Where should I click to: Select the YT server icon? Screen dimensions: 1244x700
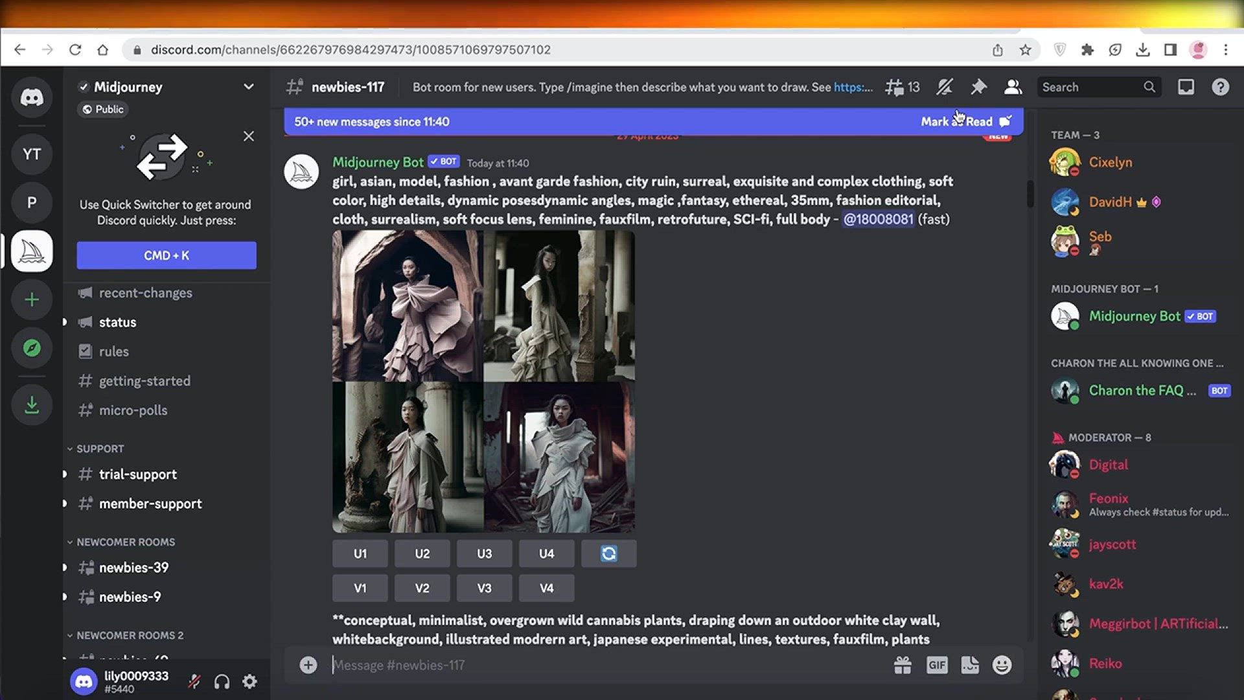pyautogui.click(x=32, y=154)
